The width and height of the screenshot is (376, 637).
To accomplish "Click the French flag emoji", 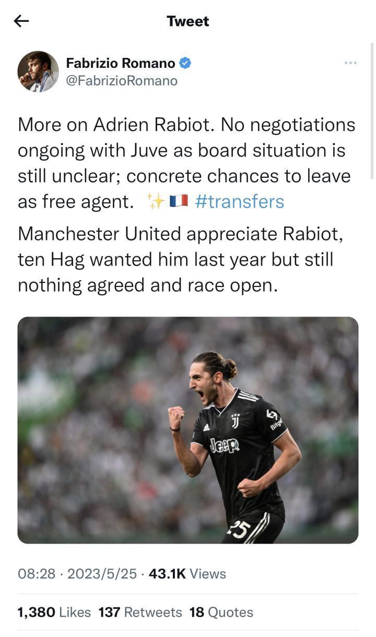I will pyautogui.click(x=179, y=202).
